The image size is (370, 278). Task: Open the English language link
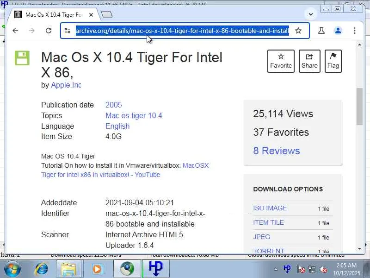117,126
